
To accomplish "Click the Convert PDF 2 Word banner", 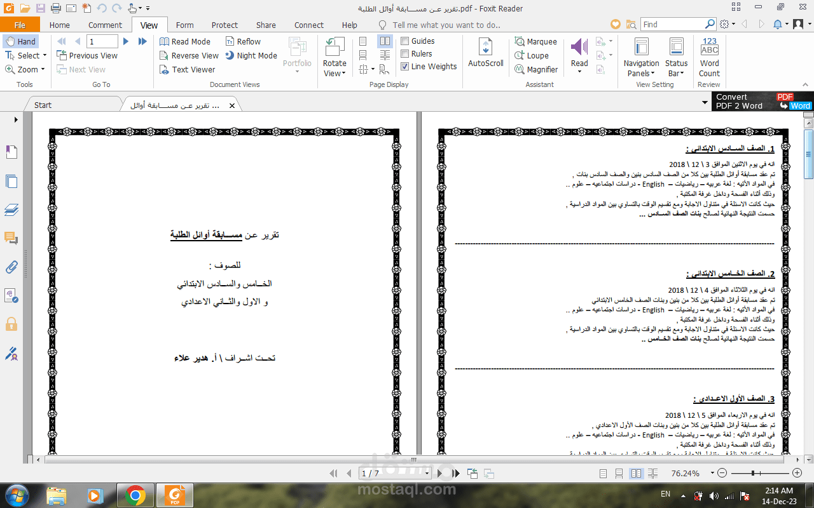I will (x=763, y=102).
